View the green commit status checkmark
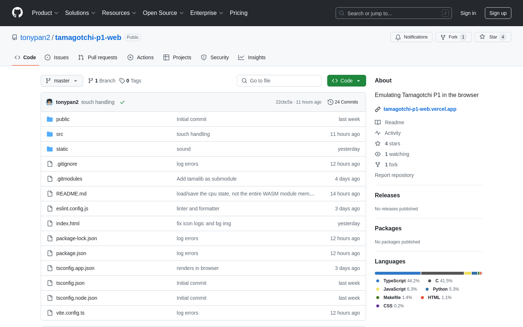The width and height of the screenshot is (523, 327). pos(122,102)
